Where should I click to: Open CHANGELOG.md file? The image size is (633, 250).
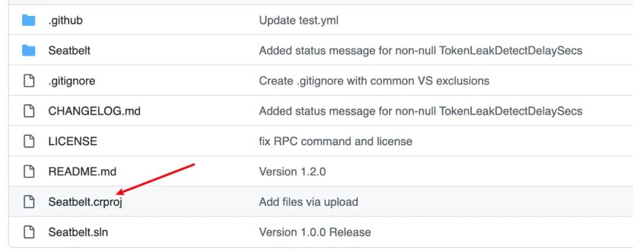[94, 111]
